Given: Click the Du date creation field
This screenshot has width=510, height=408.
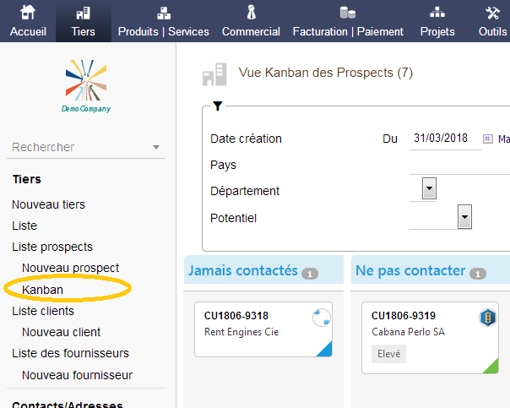Looking at the screenshot, I should click(443, 139).
